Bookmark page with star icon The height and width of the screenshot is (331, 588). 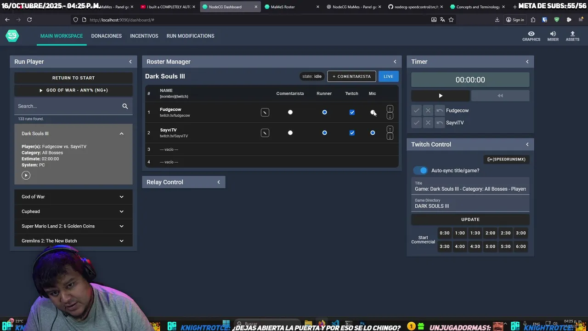tap(451, 20)
